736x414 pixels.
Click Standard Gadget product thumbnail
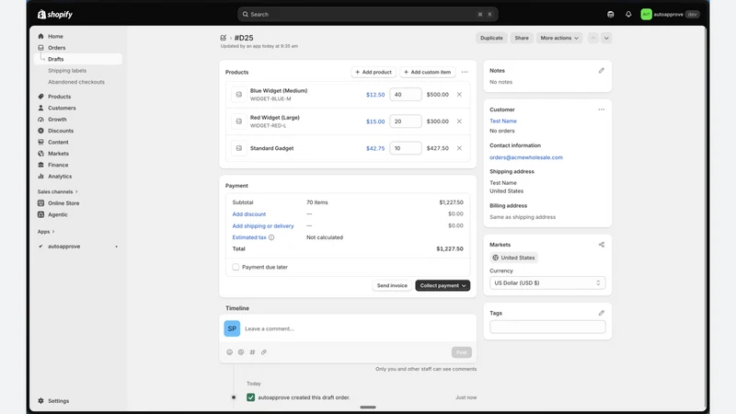[x=239, y=148]
